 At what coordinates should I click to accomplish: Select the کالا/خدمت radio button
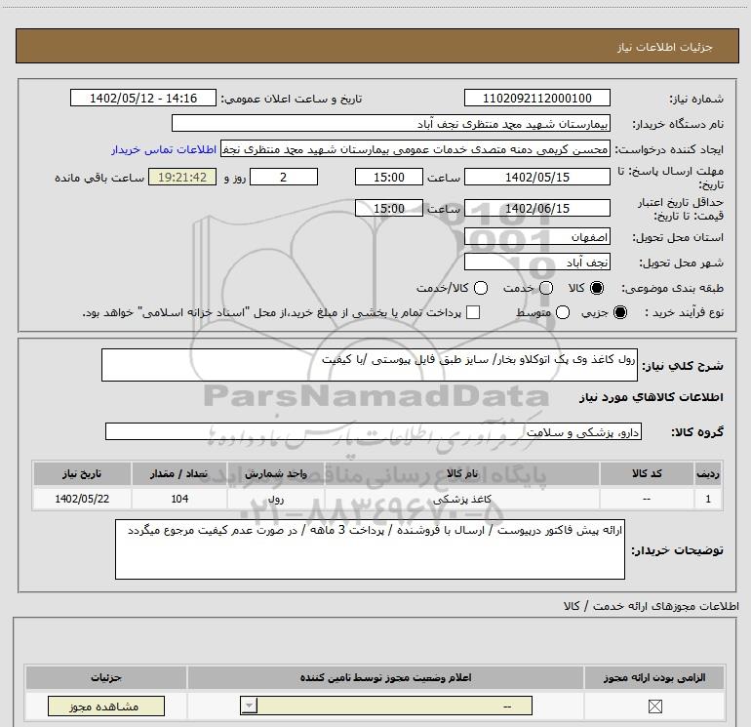pos(481,288)
